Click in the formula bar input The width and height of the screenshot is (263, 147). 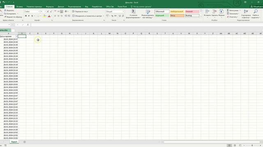click(147, 24)
